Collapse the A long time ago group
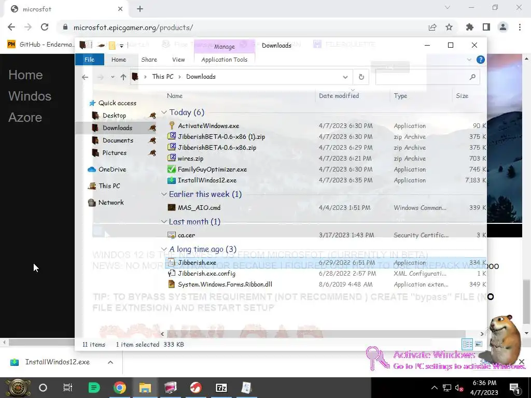 [164, 249]
